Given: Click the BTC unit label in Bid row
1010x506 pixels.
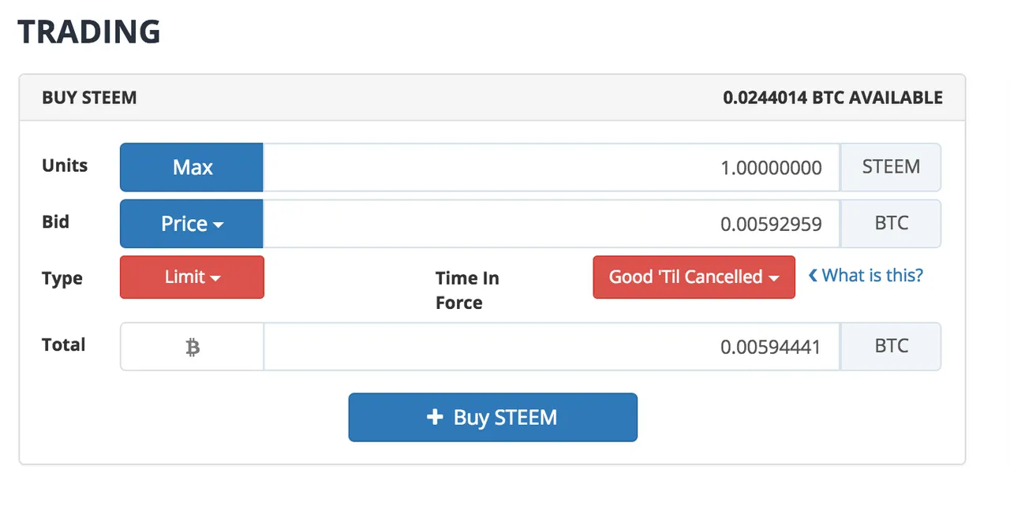Looking at the screenshot, I should pos(891,224).
